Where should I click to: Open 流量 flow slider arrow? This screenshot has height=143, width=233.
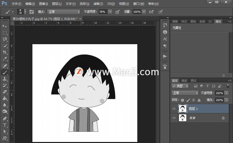coord(144,12)
